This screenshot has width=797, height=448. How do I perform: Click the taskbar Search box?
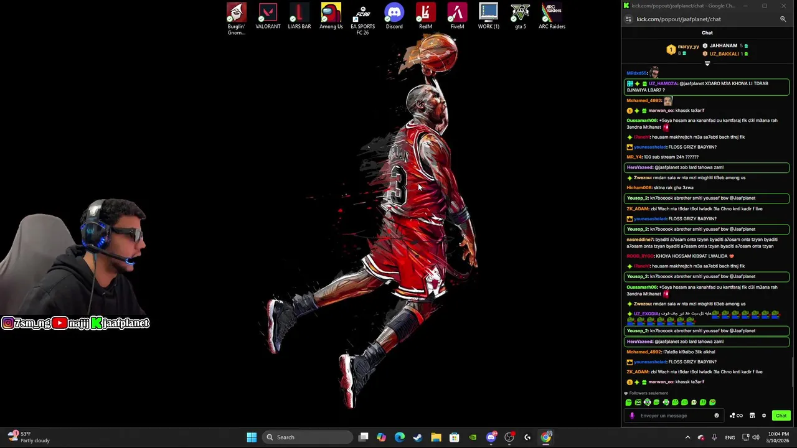coord(308,437)
